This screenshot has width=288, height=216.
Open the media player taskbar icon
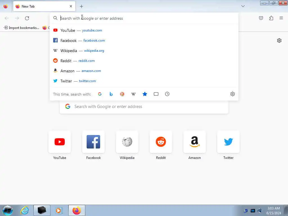click(59, 210)
